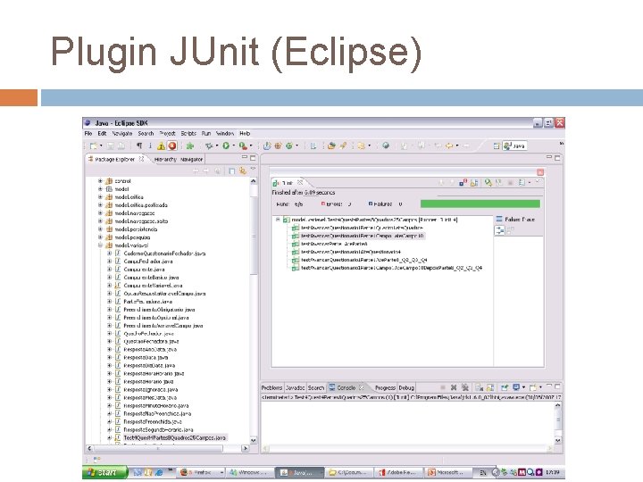
Task: Switch to the Hierarchy tab
Action: 165,160
